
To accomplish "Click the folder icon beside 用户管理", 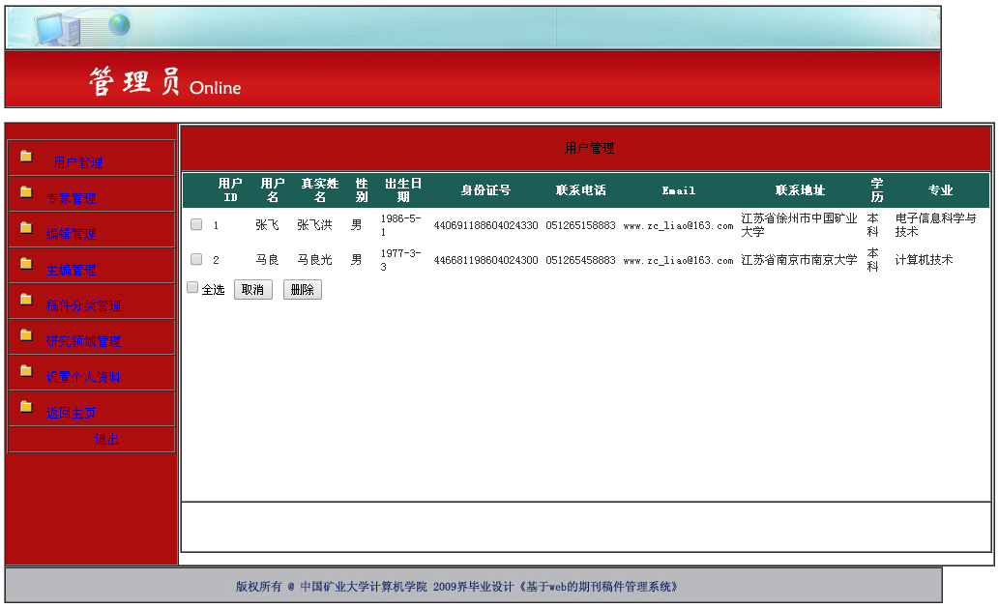I will [x=26, y=157].
